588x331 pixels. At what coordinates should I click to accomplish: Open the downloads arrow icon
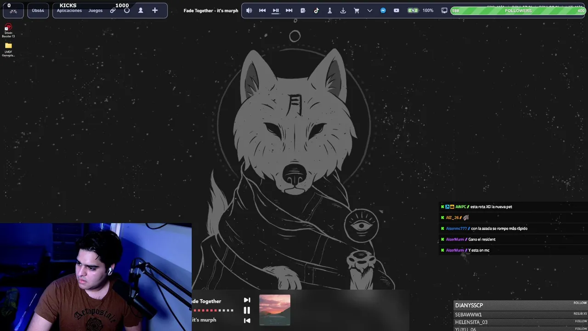(343, 11)
